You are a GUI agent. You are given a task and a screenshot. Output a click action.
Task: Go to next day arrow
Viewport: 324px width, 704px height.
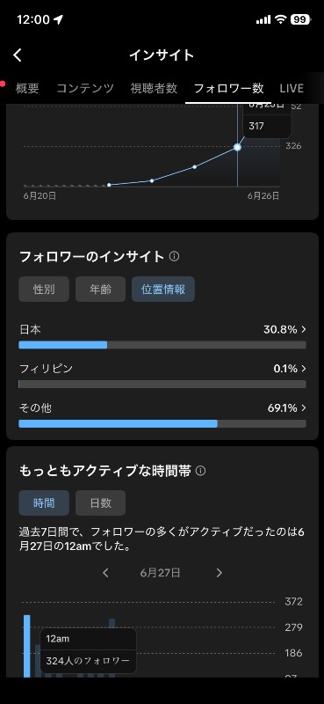tap(220, 573)
